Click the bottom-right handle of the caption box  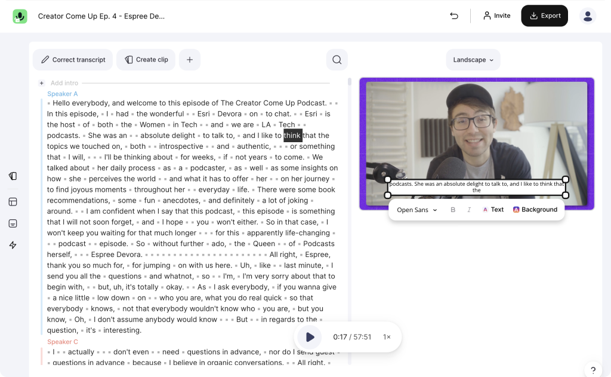tap(566, 195)
